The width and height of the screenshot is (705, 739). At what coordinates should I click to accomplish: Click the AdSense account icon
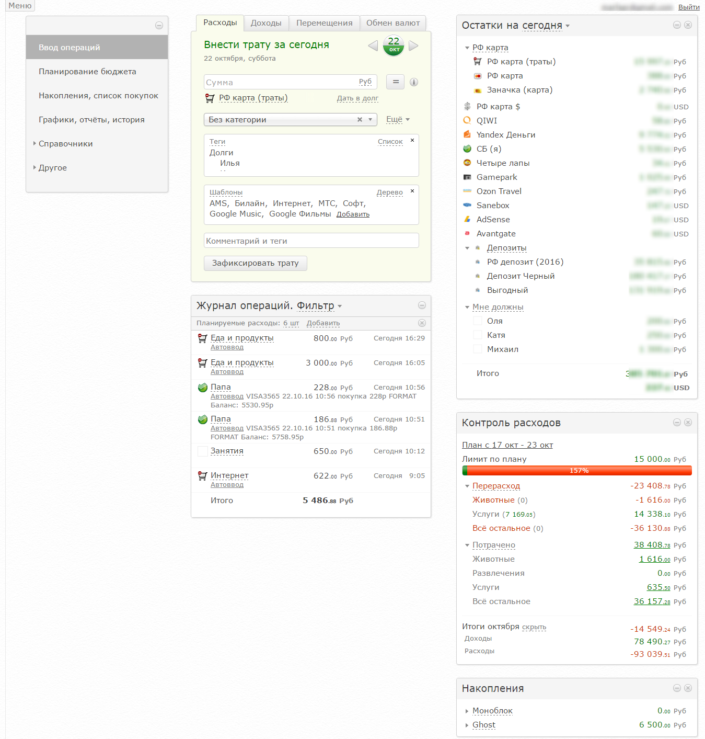[467, 219]
